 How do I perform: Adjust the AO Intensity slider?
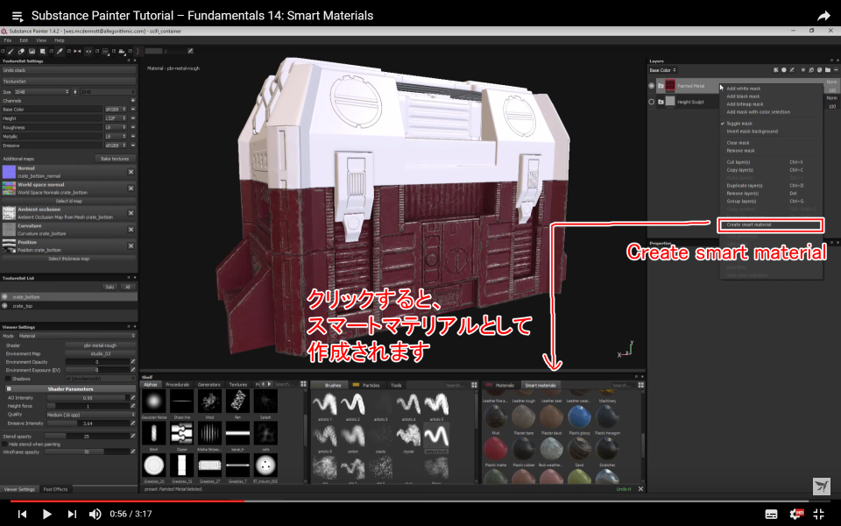click(88, 398)
